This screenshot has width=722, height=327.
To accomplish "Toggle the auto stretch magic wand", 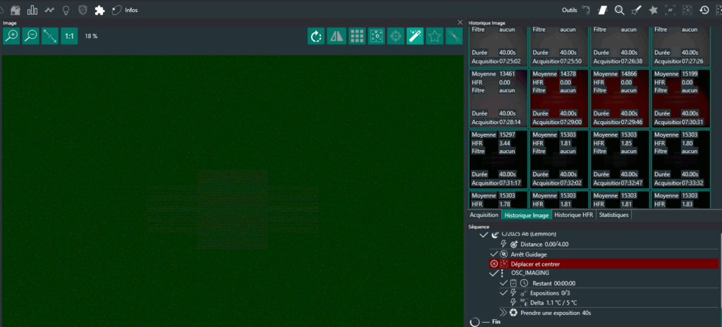I will point(415,36).
